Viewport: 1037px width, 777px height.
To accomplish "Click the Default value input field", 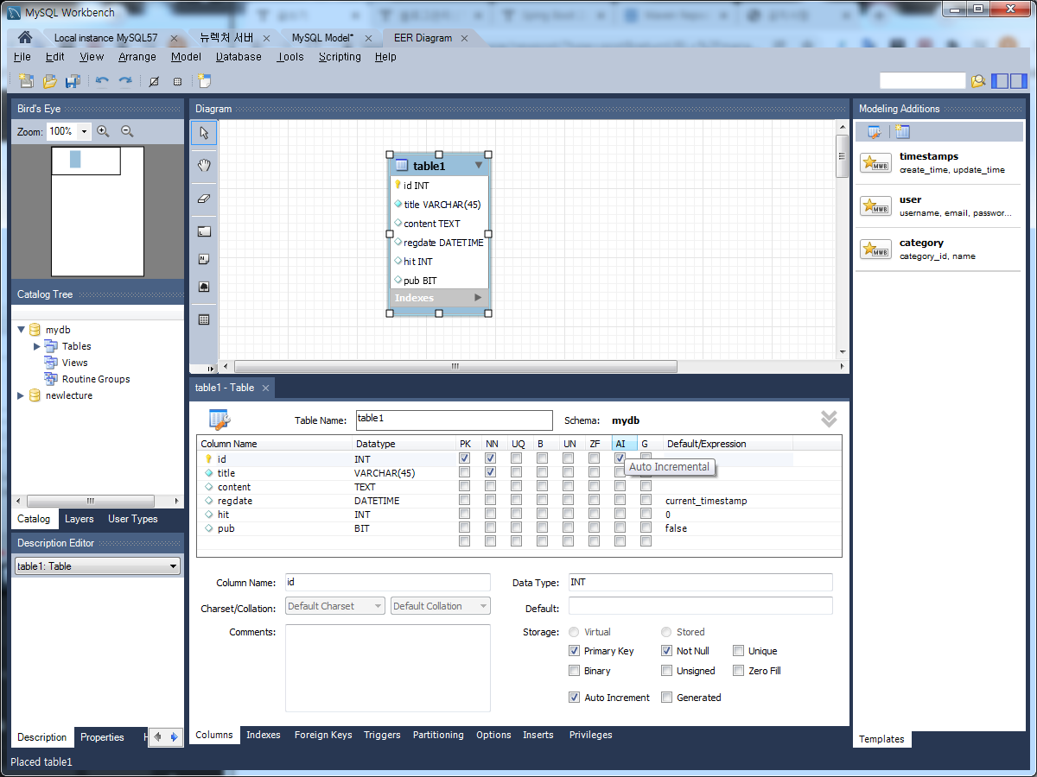I will click(x=701, y=606).
